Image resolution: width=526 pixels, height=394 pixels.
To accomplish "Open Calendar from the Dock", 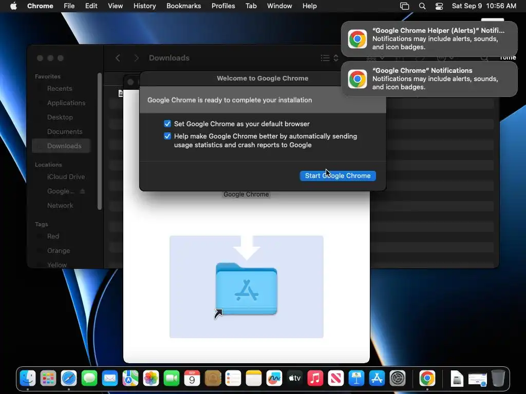I will [192, 379].
